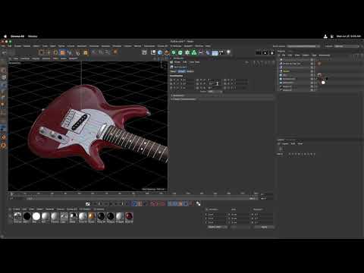Toggle visibility dots of last object row

pyautogui.click(x=312, y=90)
